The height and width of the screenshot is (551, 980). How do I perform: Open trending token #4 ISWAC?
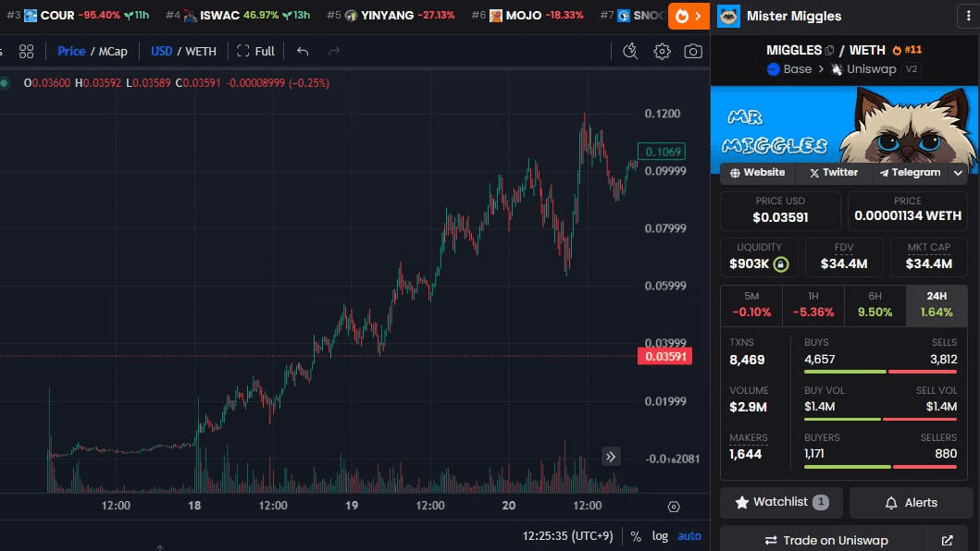pyautogui.click(x=238, y=15)
